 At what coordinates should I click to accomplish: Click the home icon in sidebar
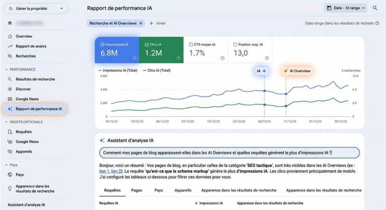pos(10,23)
